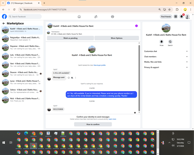Open the volume speaker tray icon
Screen dimensions: 194x155
173,146
